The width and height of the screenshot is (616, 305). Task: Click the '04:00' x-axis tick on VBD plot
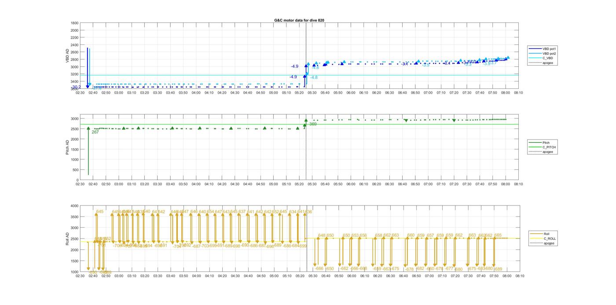[x=196, y=93]
